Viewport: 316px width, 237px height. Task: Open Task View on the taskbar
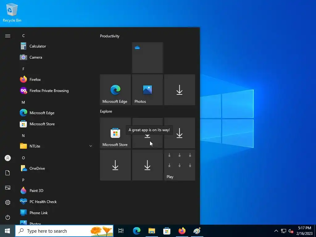(121, 231)
